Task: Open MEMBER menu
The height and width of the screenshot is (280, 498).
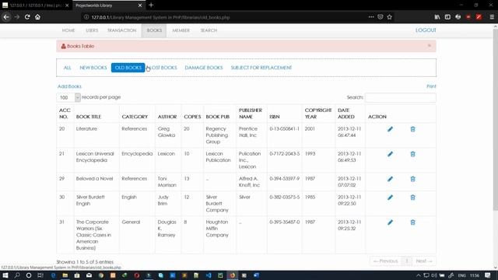Action: [x=181, y=30]
